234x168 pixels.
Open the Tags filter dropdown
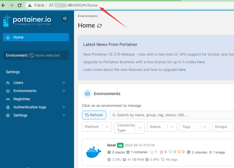pyautogui.click(x=195, y=127)
